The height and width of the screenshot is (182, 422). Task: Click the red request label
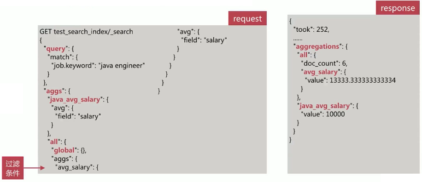pos(247,18)
